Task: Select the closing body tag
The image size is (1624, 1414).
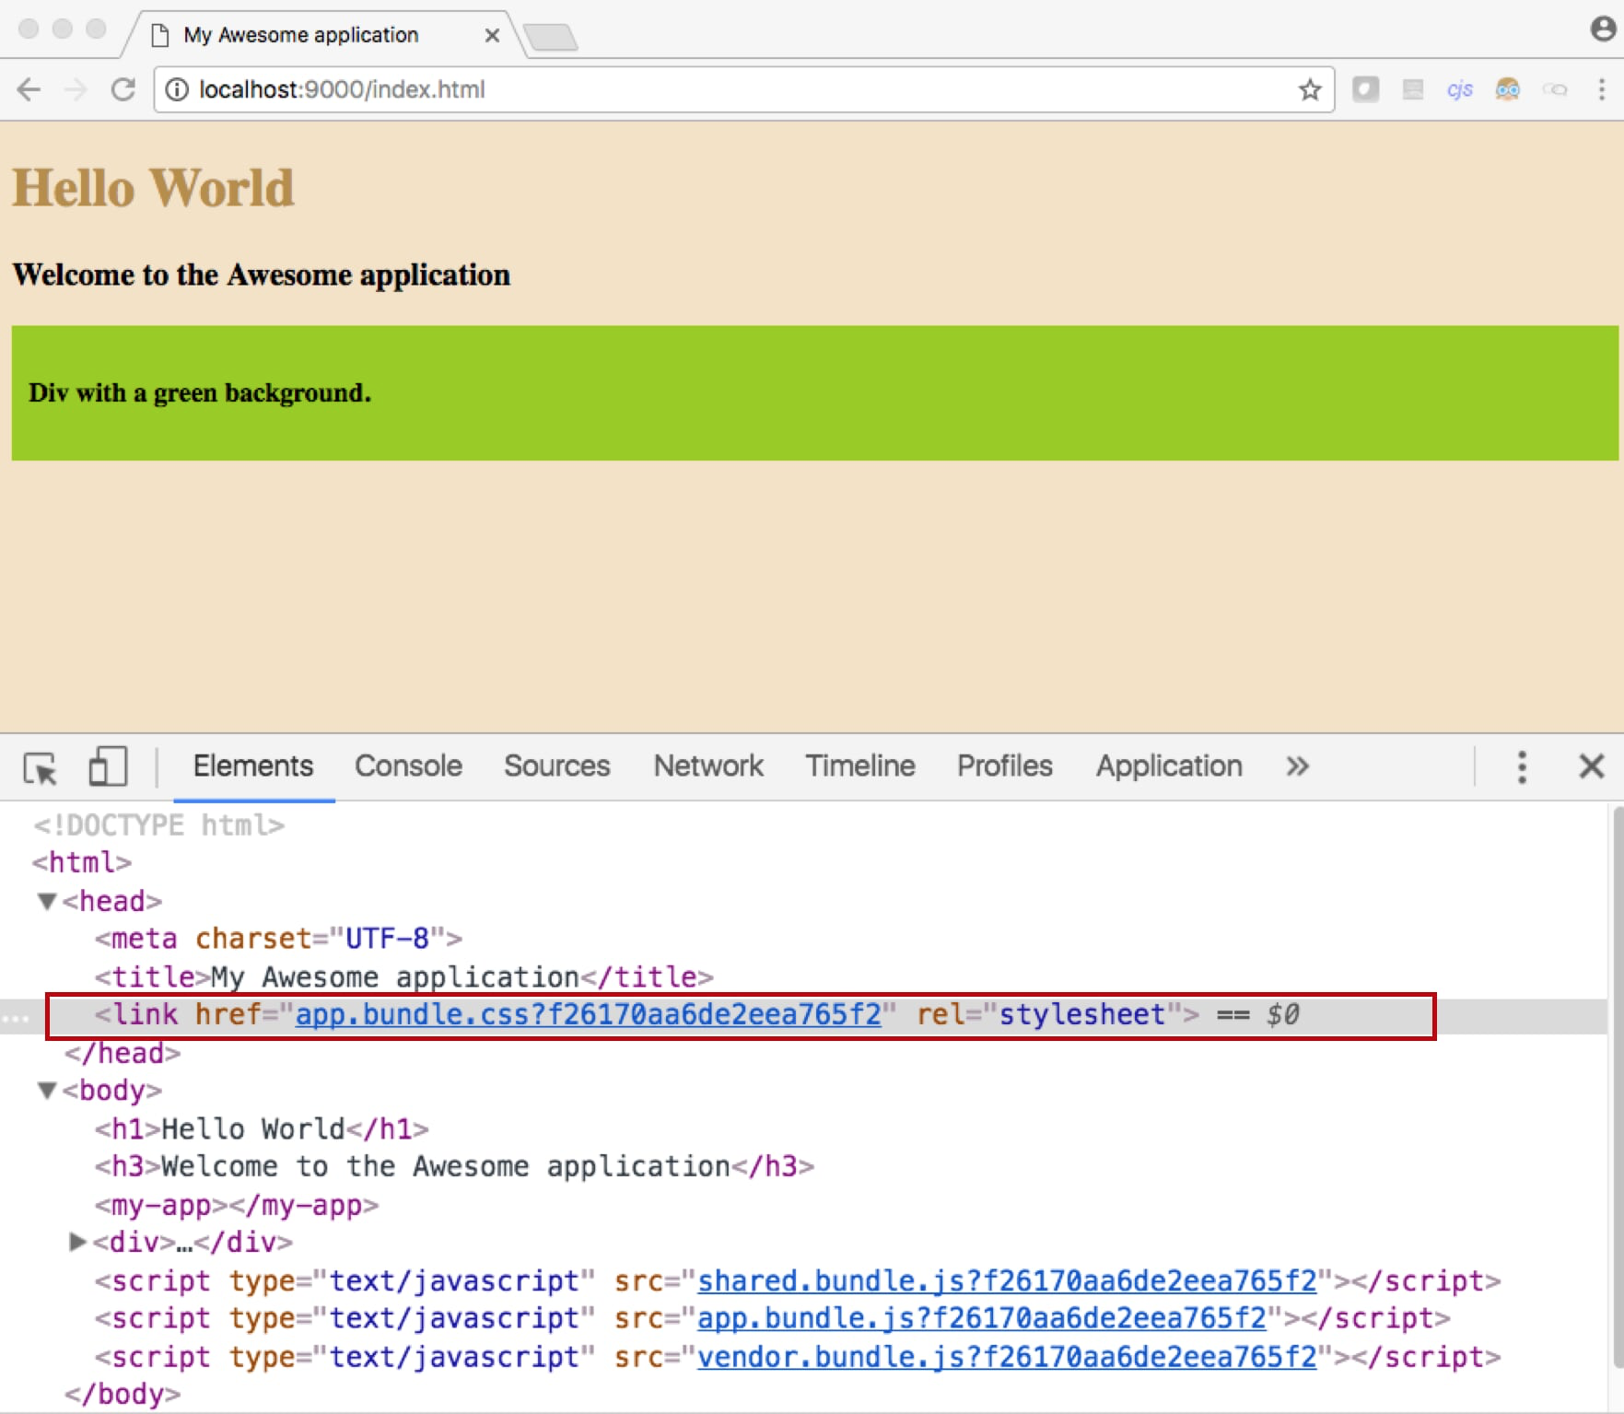Action: pyautogui.click(x=123, y=1395)
